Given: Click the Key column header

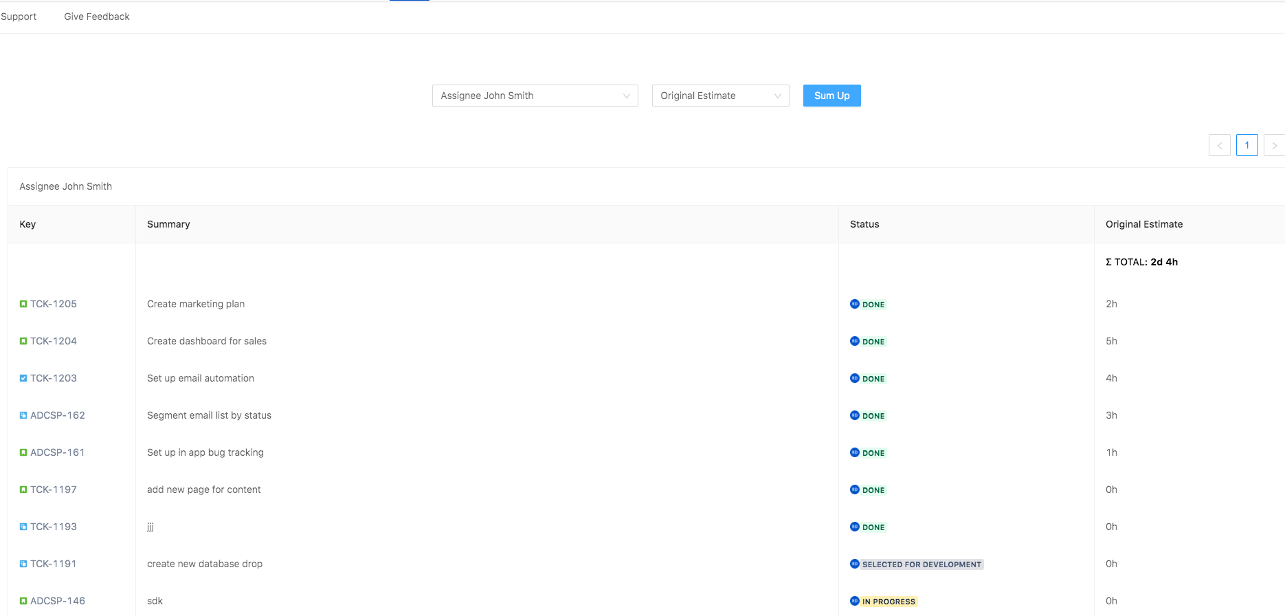Looking at the screenshot, I should point(71,224).
